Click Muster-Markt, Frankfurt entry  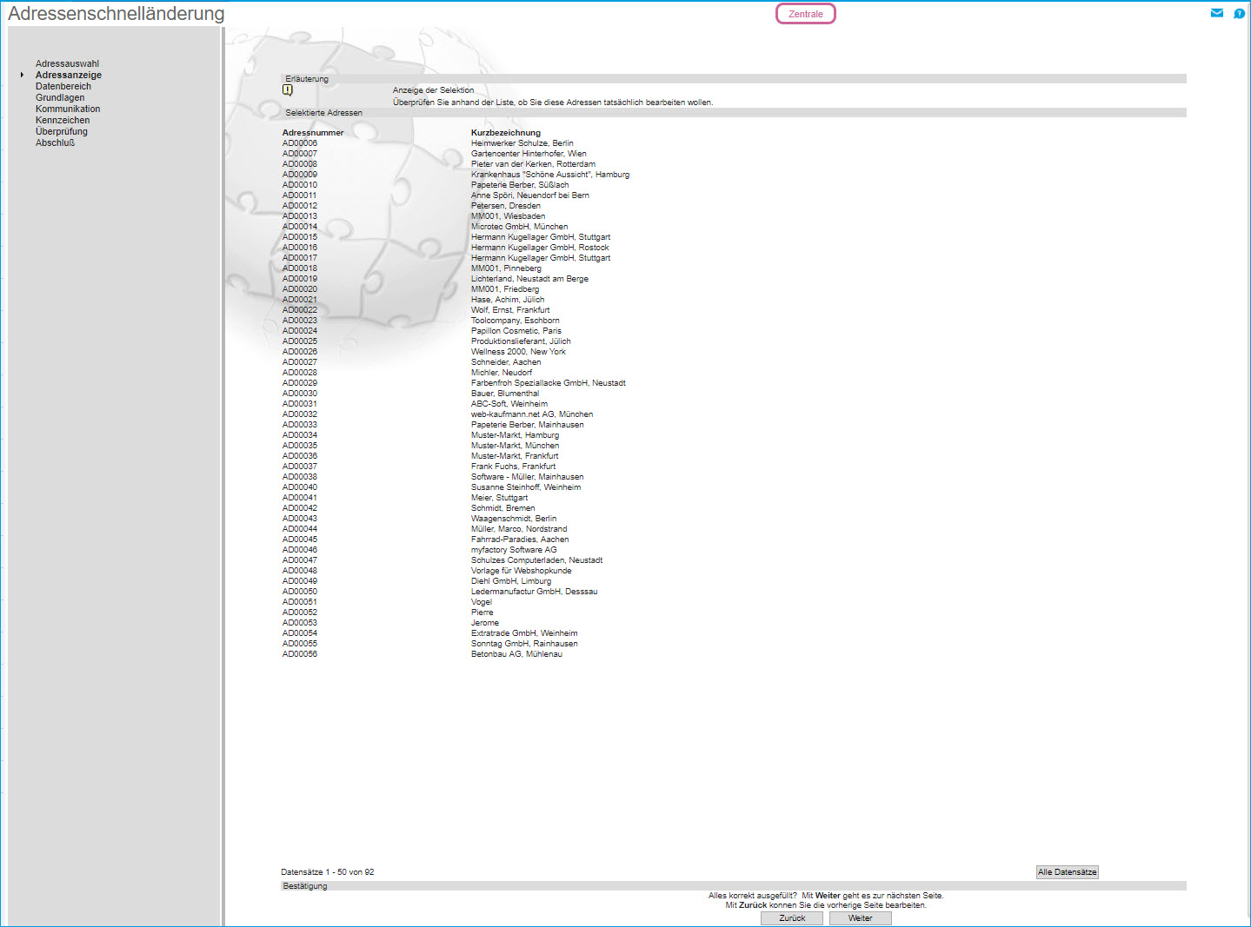point(515,456)
